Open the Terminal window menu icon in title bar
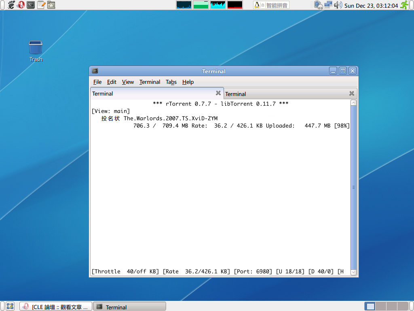The height and width of the screenshot is (311, 414). tap(95, 71)
